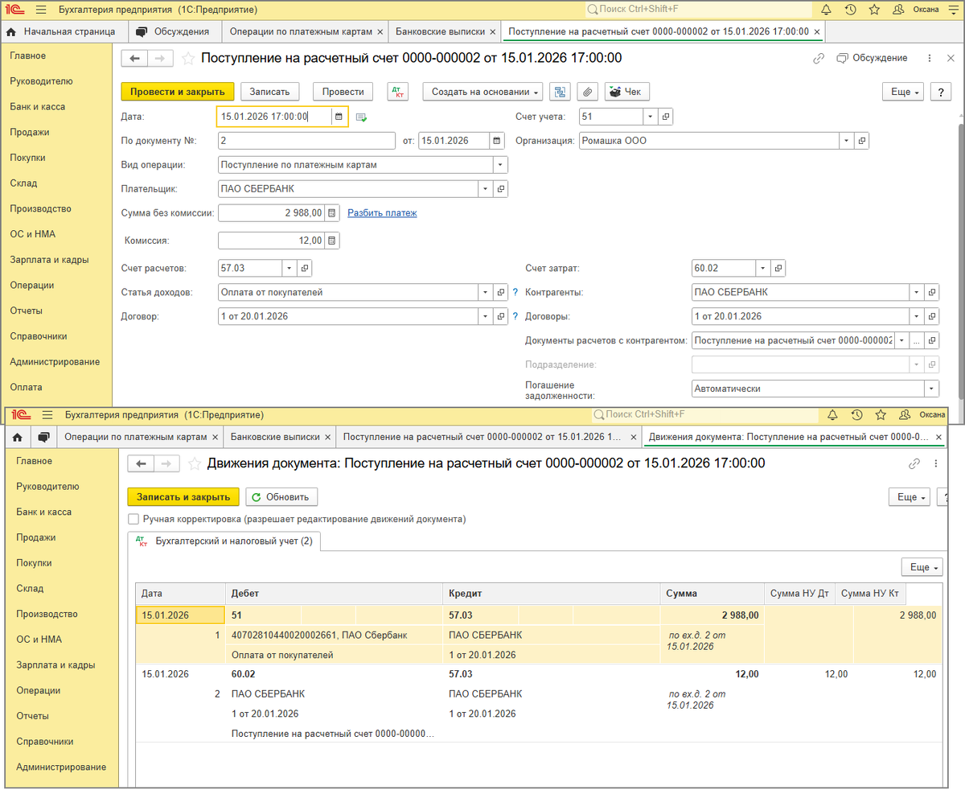Follow the Разбить платеж link
Image resolution: width=965 pixels, height=790 pixels.
tap(382, 213)
